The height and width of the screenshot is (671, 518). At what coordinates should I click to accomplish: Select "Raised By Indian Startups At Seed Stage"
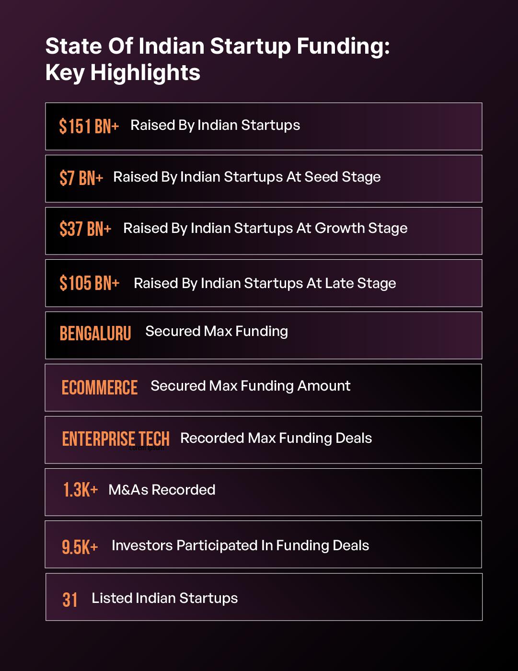click(x=247, y=177)
